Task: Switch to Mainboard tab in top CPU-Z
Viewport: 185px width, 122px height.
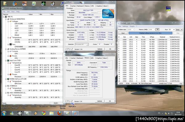Action: 80,6
